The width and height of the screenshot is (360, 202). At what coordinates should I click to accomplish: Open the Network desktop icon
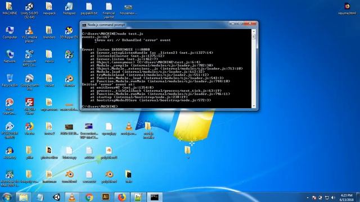point(10,56)
